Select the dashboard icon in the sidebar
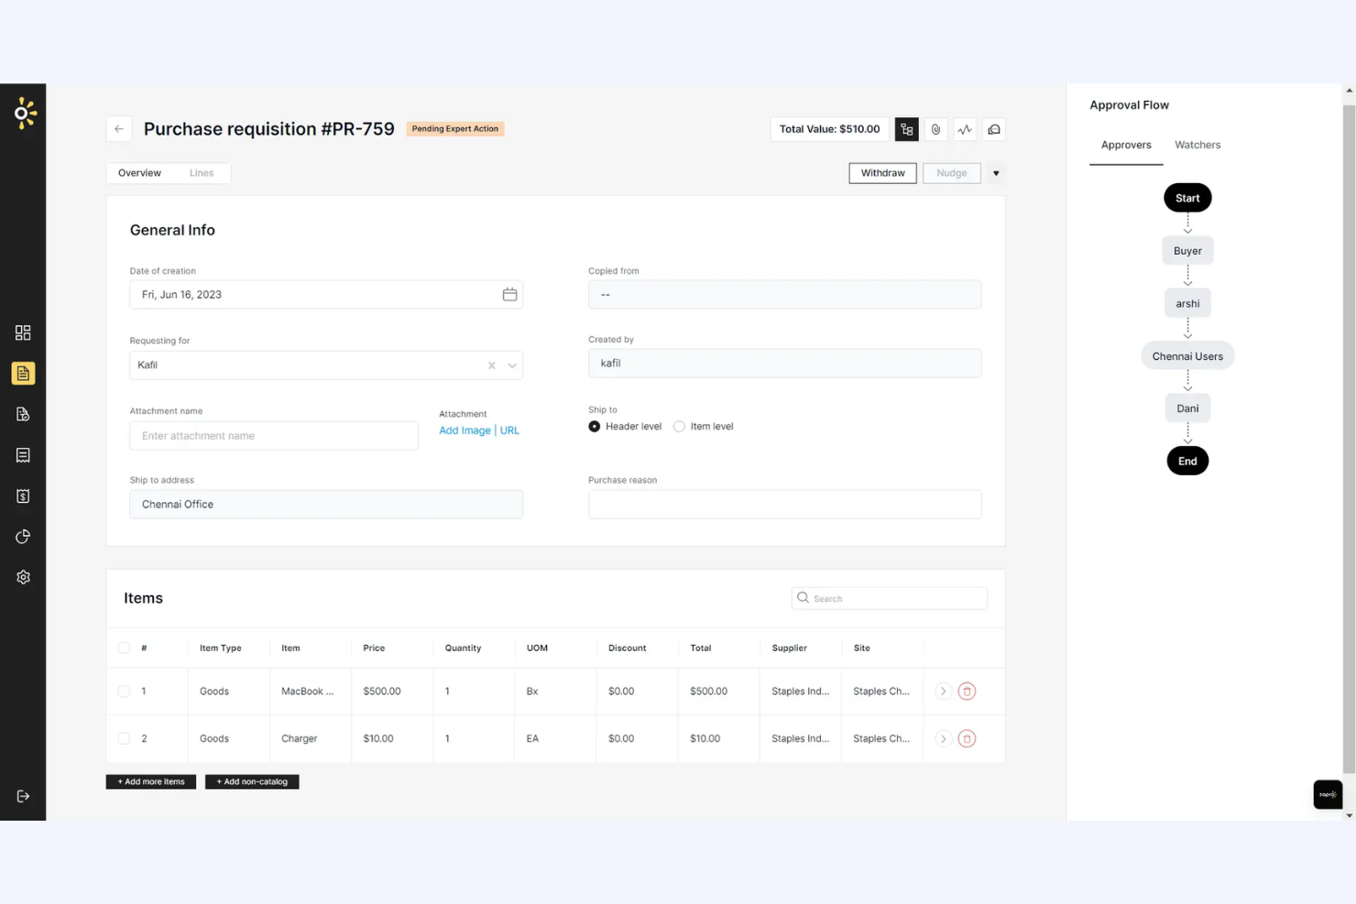Screen dimensions: 1356x904 tap(23, 332)
